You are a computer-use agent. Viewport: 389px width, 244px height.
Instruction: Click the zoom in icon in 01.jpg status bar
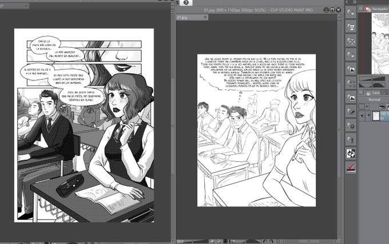pos(219,241)
